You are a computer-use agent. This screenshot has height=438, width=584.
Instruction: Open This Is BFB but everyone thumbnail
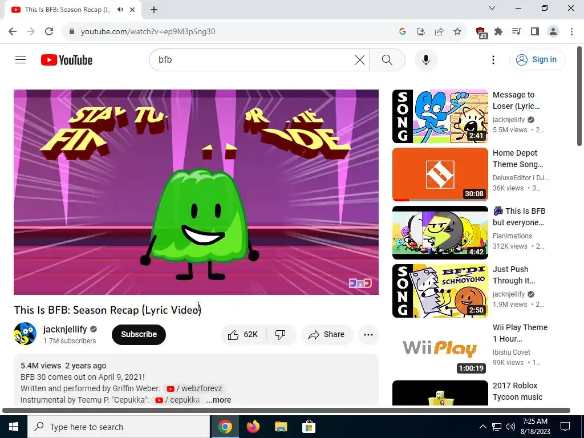pos(440,233)
